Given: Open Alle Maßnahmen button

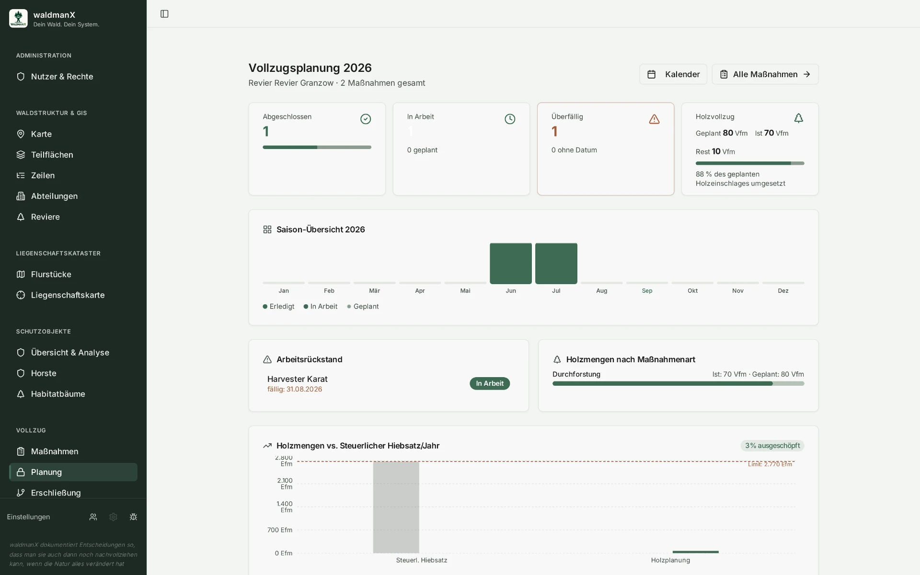Looking at the screenshot, I should (x=765, y=74).
